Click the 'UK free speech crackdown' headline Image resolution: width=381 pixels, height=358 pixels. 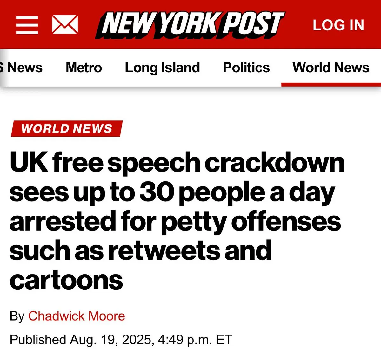(x=177, y=221)
